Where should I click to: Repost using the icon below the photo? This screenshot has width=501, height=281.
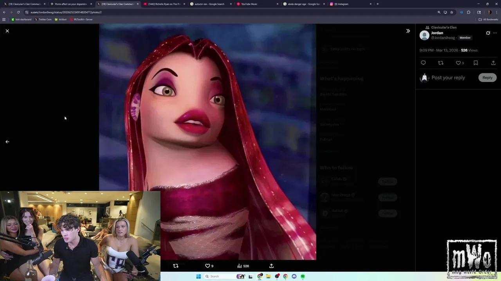pyautogui.click(x=176, y=266)
